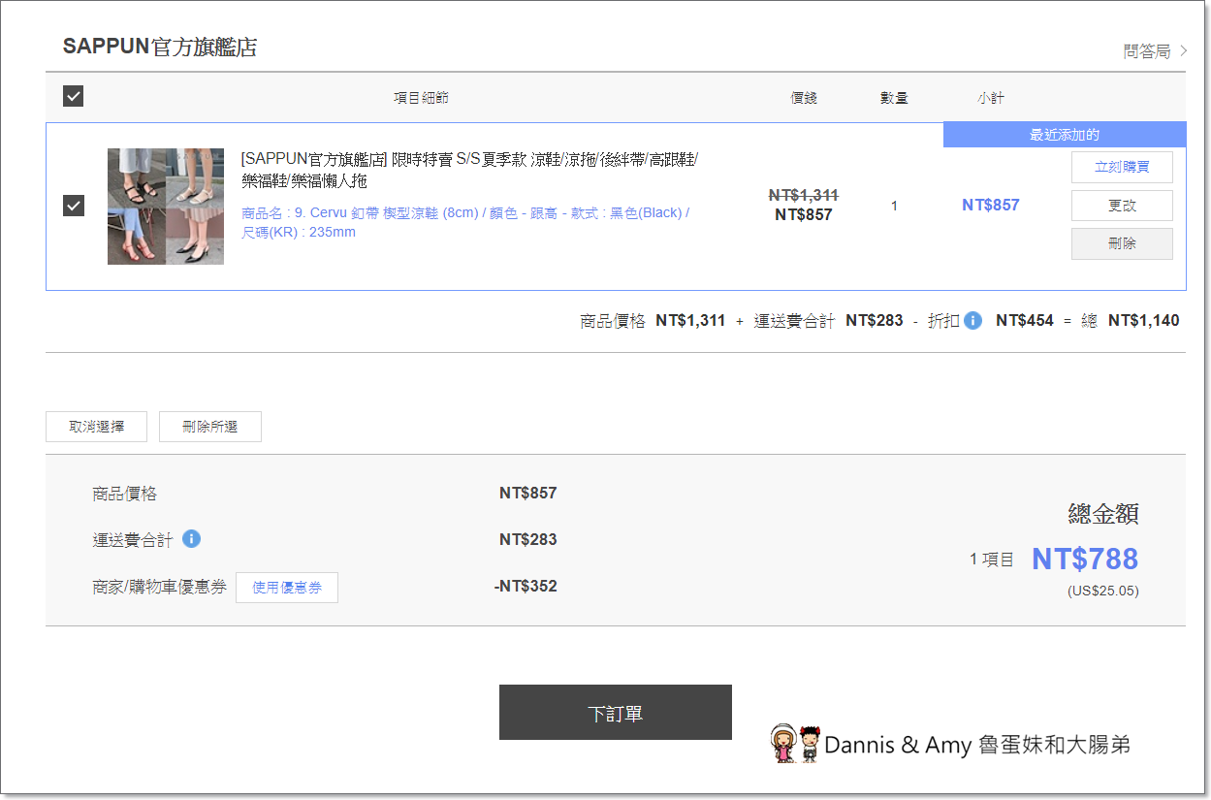Click the 最近添加的 label banner

[1064, 135]
